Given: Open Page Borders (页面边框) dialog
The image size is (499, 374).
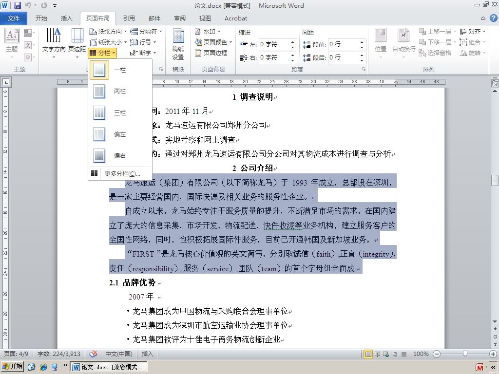Looking at the screenshot, I should (211, 53).
